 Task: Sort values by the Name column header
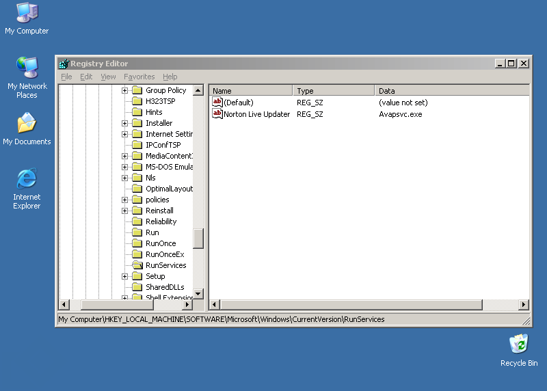pyautogui.click(x=251, y=90)
